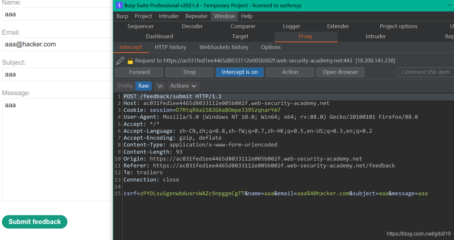This screenshot has width=454, height=240.
Task: Open the WebSockets history sub-tab
Action: pyautogui.click(x=224, y=47)
